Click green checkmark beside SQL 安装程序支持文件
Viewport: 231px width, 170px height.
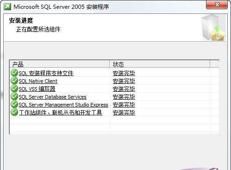(14, 73)
